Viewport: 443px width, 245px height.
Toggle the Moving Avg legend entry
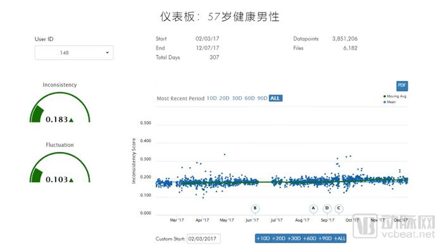click(395, 96)
